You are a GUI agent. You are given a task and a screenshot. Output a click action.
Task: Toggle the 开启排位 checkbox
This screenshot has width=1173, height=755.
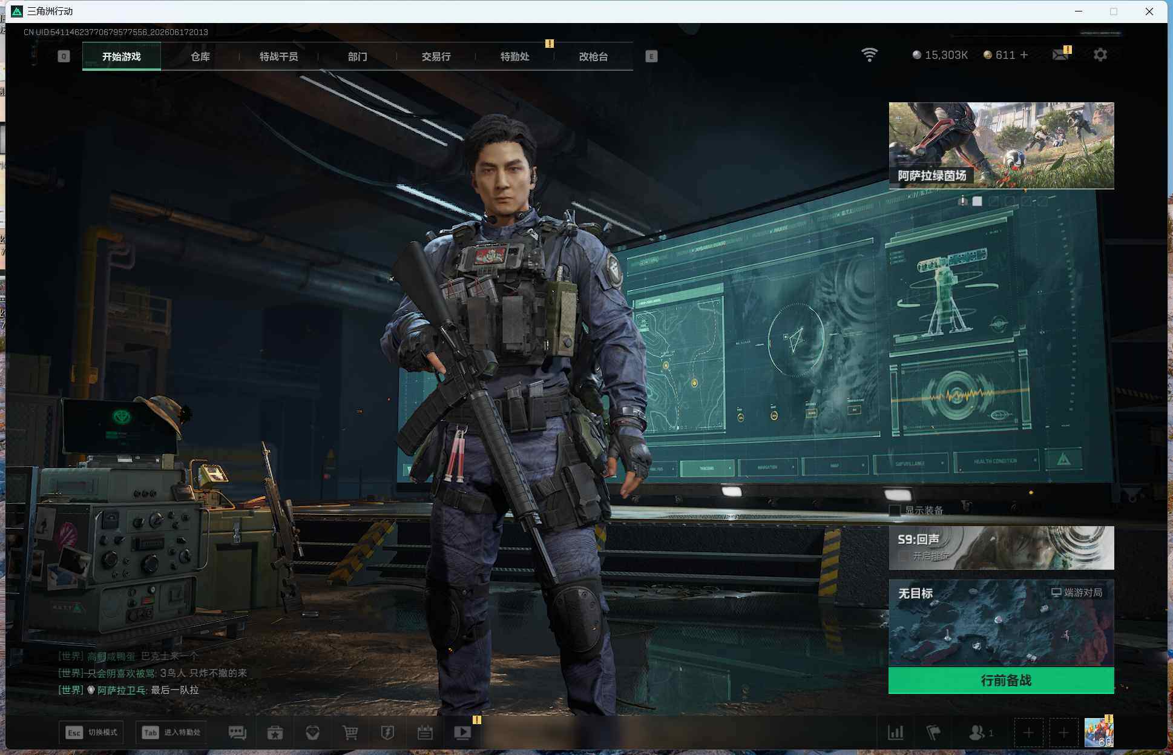[x=903, y=556]
